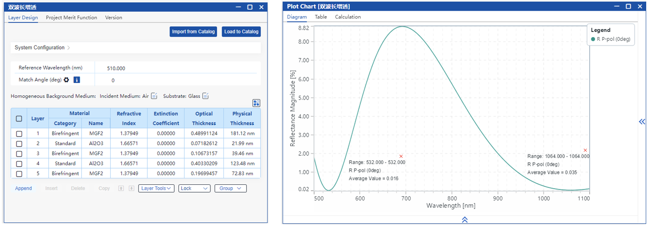
Task: Toggle the select-all layers checkbox in header
Action: point(19,119)
